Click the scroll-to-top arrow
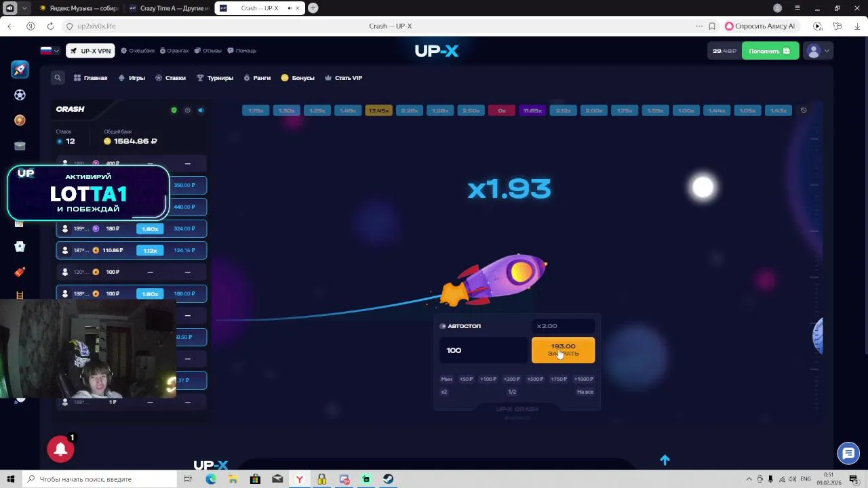This screenshot has width=868, height=488. 665,460
